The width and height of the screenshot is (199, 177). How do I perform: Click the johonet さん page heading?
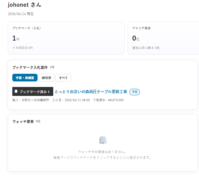[x=25, y=5]
